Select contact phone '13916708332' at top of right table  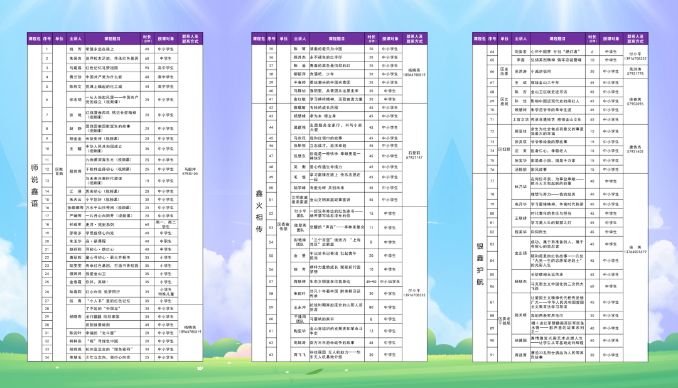tap(635, 58)
